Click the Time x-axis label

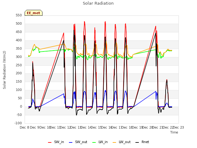(x=174, y=132)
